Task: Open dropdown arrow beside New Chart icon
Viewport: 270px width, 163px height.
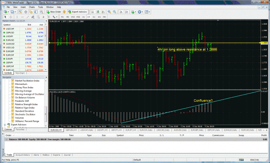Action: tap(8, 12)
